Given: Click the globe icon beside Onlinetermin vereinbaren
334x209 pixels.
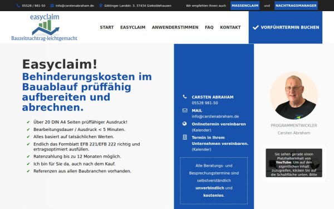Looking at the screenshot, I should [x=185, y=124].
